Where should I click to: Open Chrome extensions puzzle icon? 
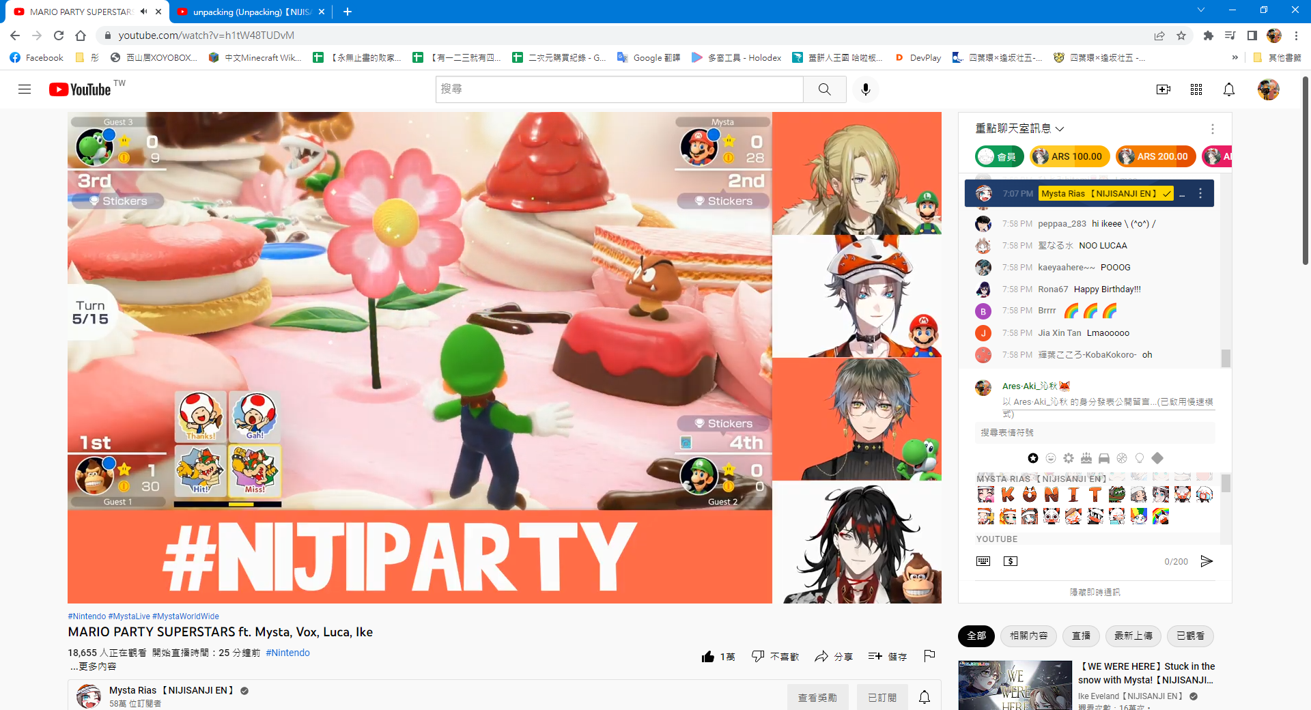1209,35
